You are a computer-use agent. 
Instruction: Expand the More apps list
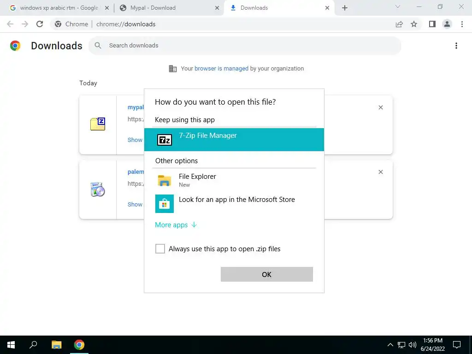click(176, 225)
